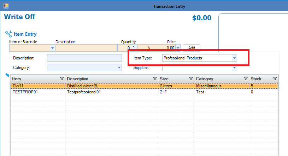The image size is (288, 156).
Task: Click the item entry Description field
Action: pos(86,48)
